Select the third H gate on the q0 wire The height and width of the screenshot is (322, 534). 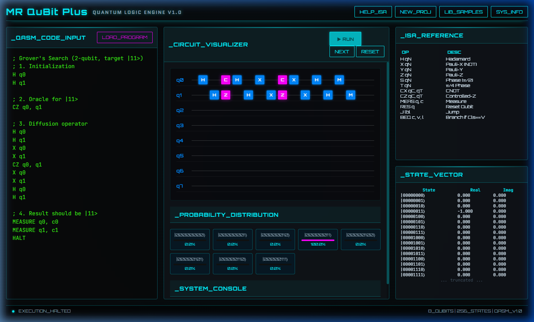[x=317, y=80]
